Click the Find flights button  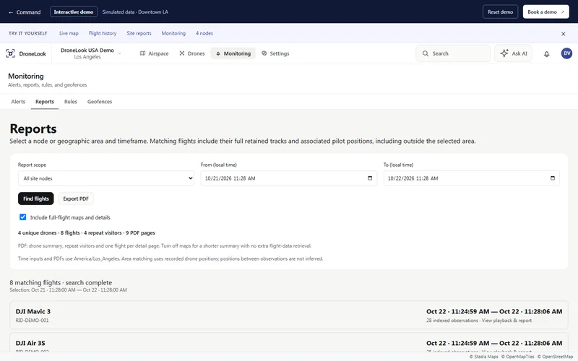(35, 199)
